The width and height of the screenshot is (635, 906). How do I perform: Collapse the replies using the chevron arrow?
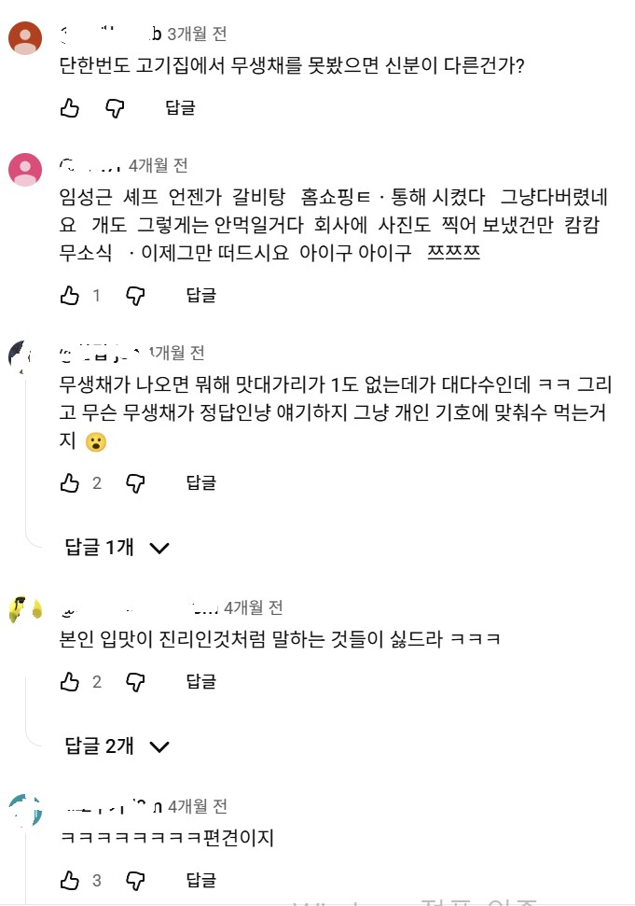tap(159, 549)
